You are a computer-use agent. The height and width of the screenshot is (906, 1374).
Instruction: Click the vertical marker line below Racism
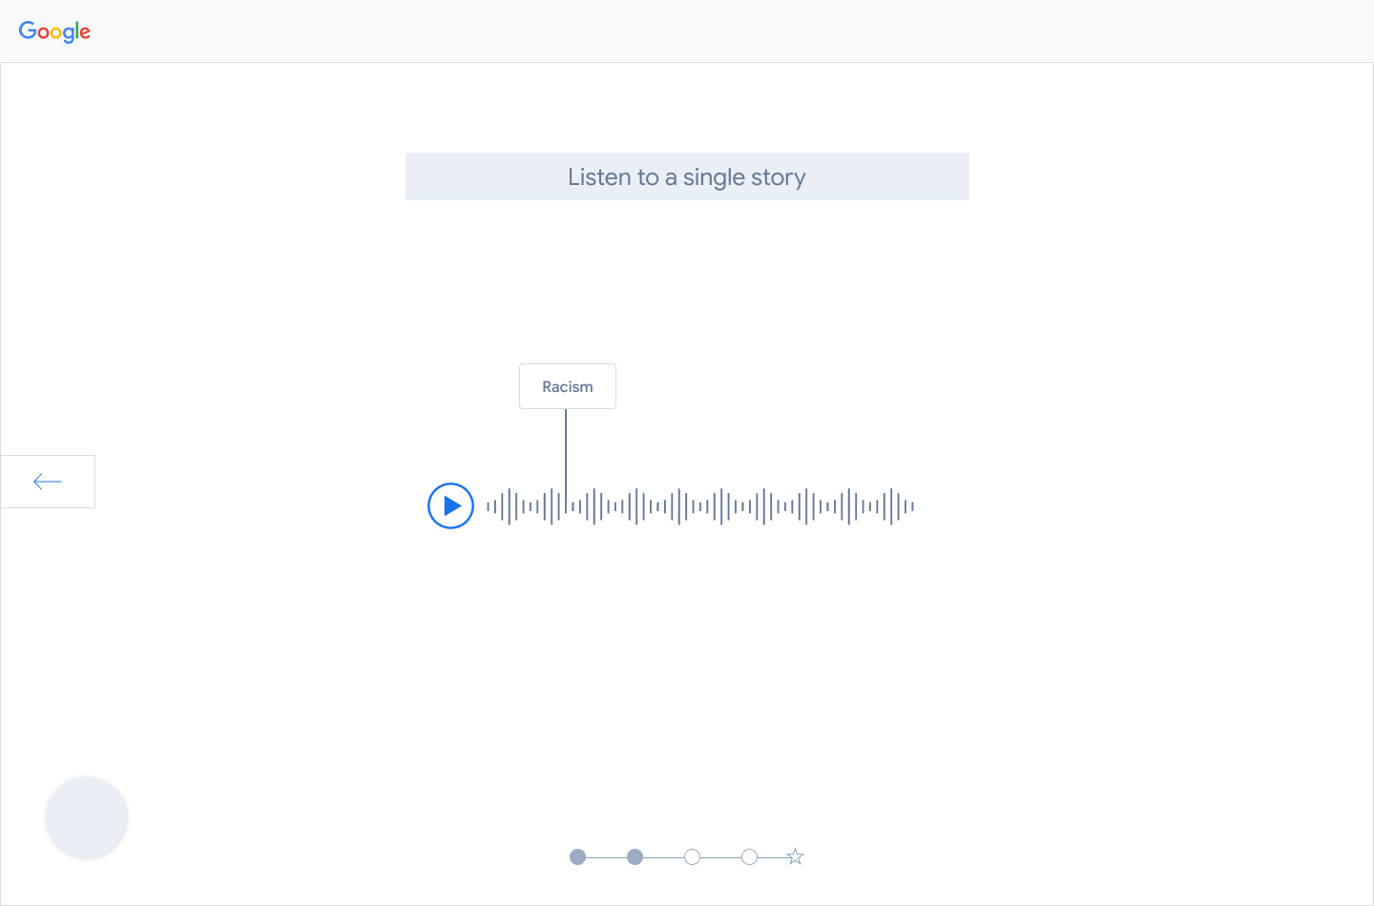566,448
